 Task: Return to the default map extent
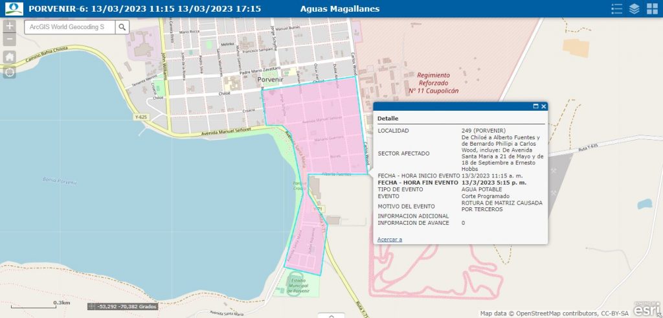point(10,57)
